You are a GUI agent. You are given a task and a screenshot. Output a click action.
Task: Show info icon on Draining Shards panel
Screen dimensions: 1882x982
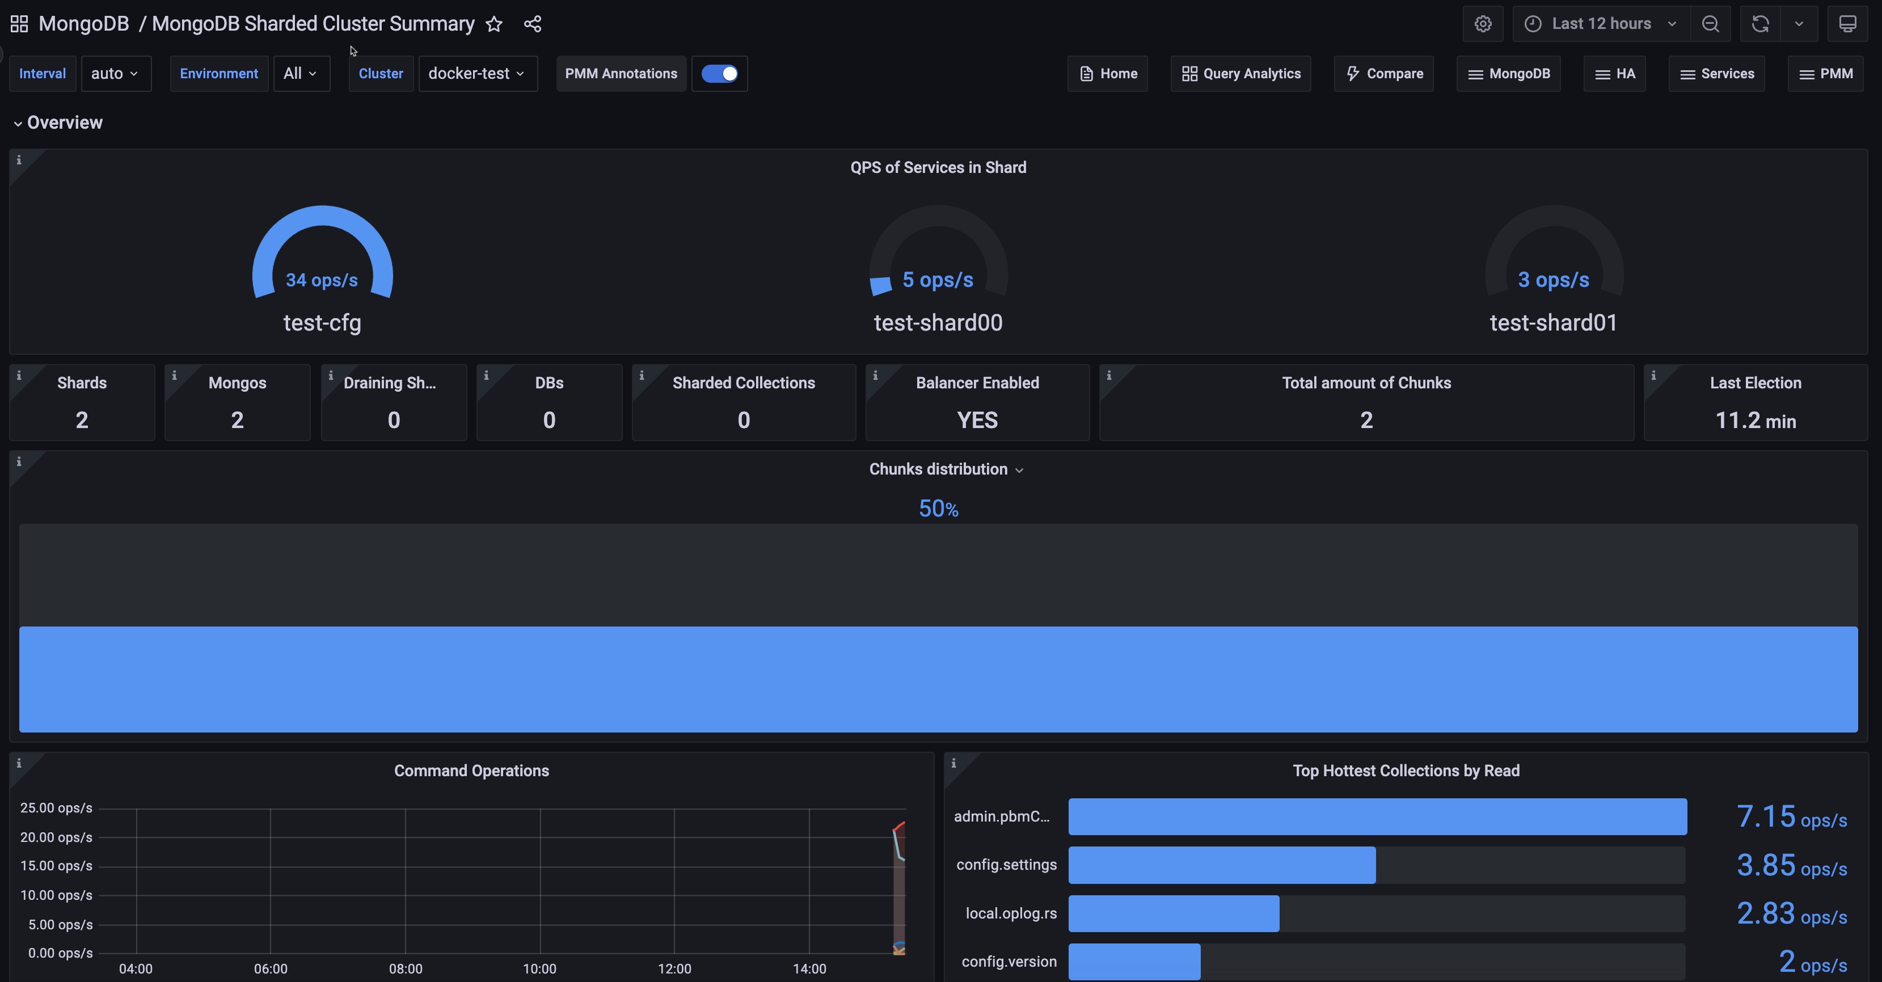(330, 375)
